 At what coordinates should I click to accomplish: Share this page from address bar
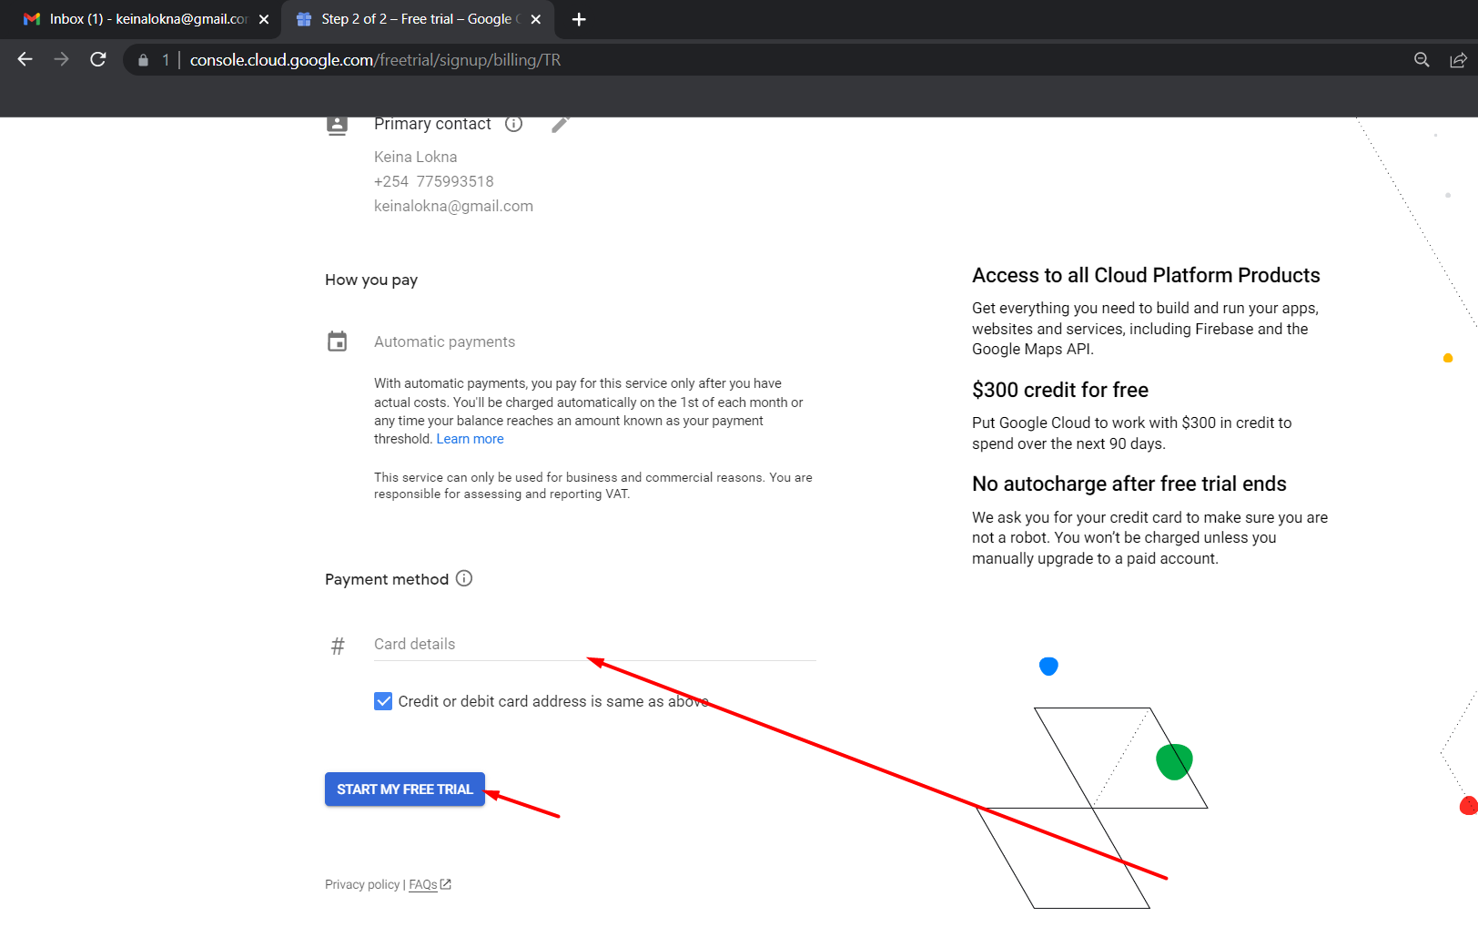tap(1458, 60)
